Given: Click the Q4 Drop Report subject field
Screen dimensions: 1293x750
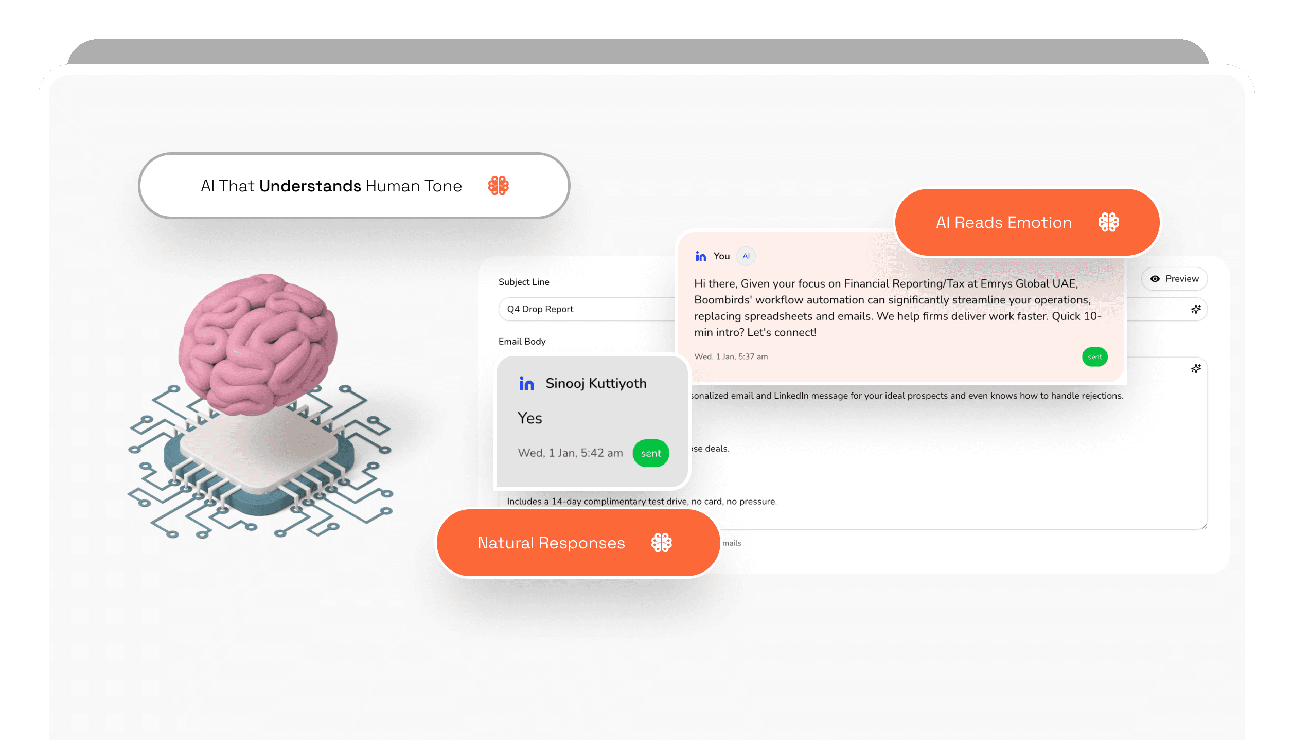Looking at the screenshot, I should tap(587, 309).
